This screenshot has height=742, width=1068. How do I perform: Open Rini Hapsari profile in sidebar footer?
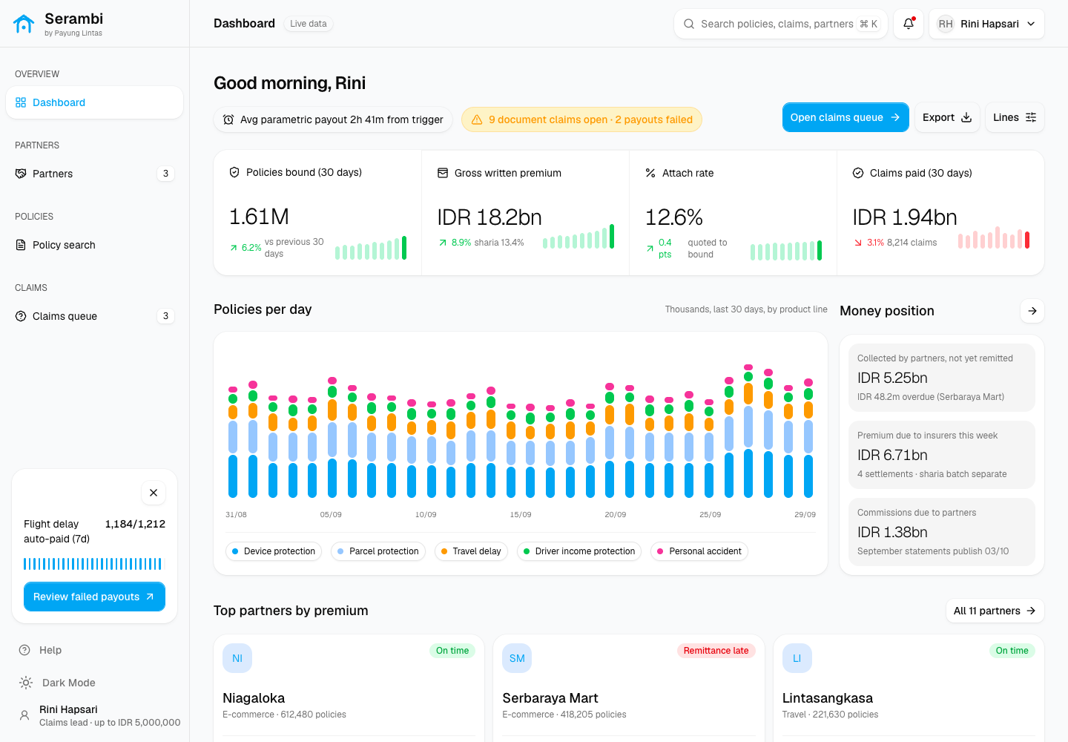(99, 715)
